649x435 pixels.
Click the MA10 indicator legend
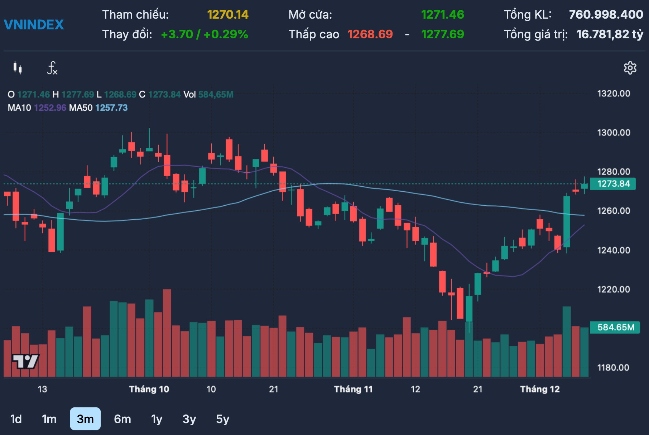click(x=37, y=108)
